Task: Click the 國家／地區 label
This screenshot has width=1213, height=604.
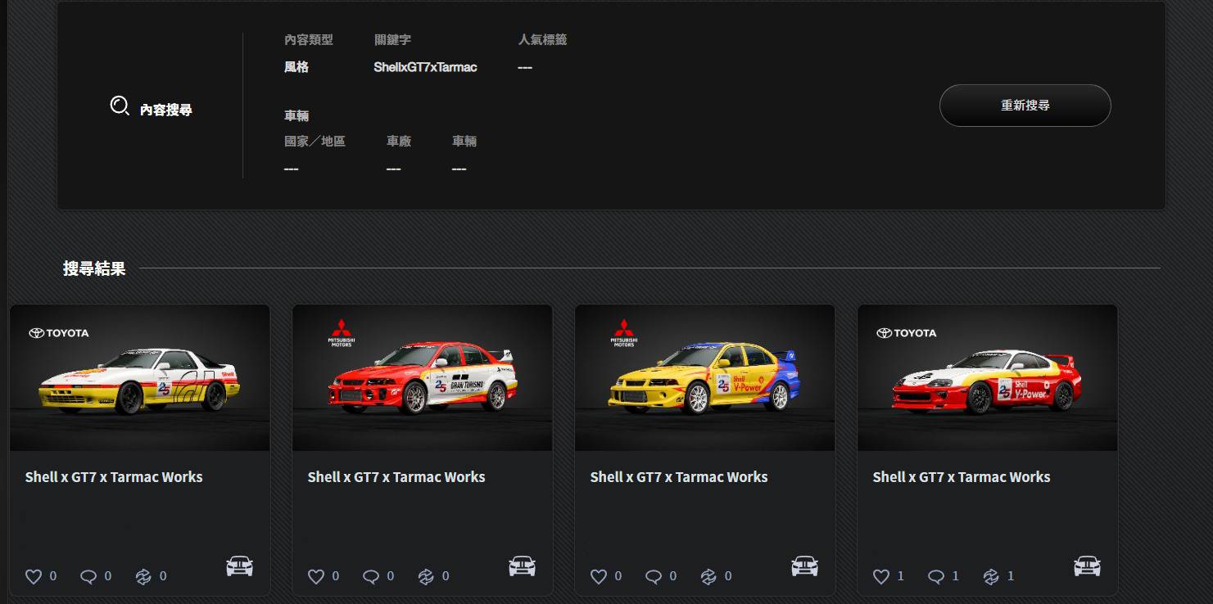Action: pyautogui.click(x=315, y=142)
